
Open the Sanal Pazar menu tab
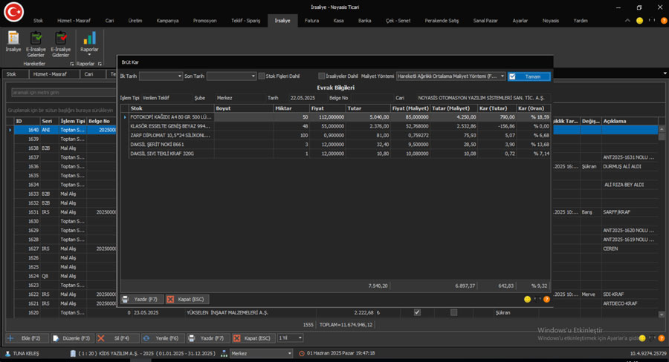click(x=485, y=21)
